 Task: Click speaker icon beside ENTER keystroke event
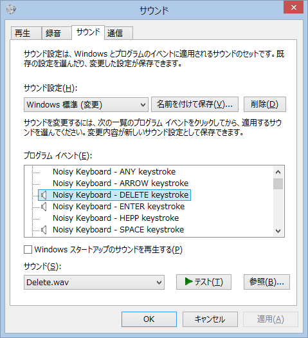click(x=44, y=207)
